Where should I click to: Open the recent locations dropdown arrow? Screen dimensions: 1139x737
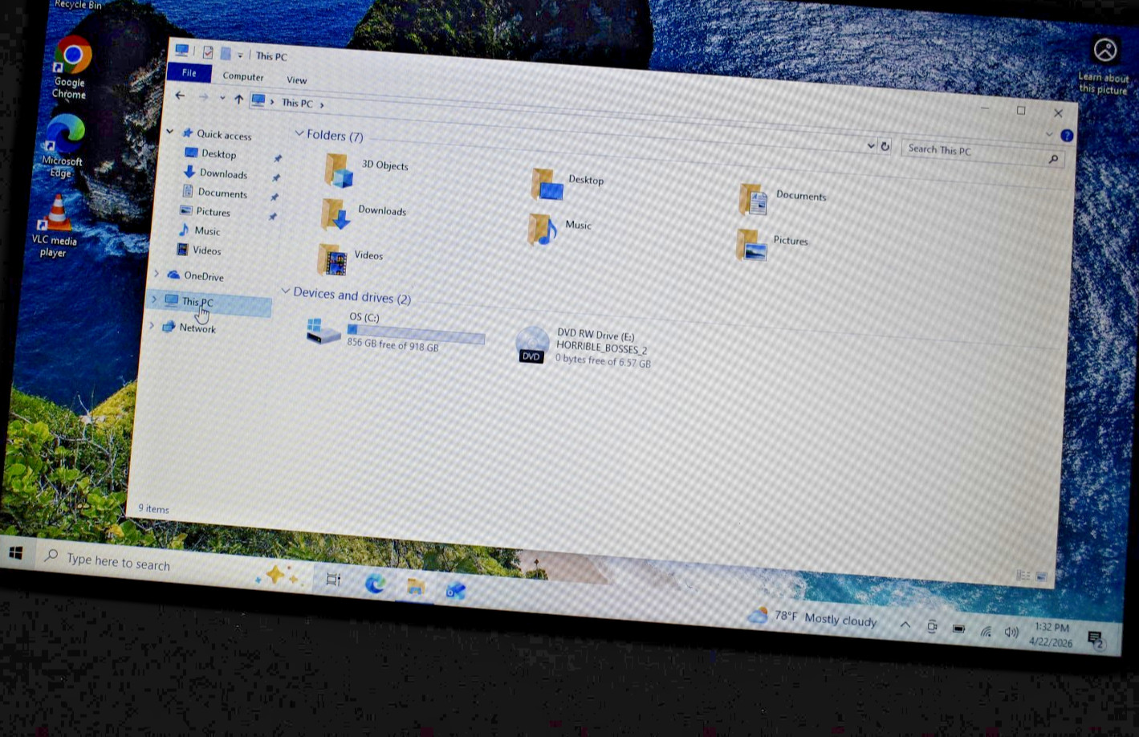point(222,98)
